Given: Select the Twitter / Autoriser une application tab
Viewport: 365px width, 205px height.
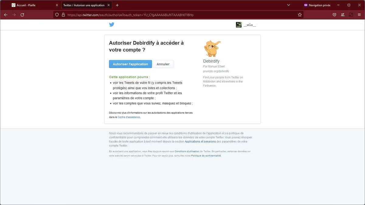Looking at the screenshot, I should (87, 5).
